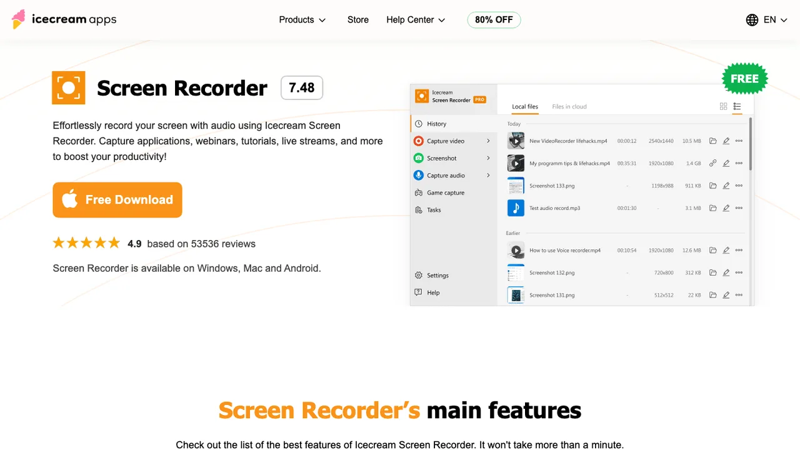Click resolution '2540x1440'
The width and height of the screenshot is (800, 450).
(661, 141)
